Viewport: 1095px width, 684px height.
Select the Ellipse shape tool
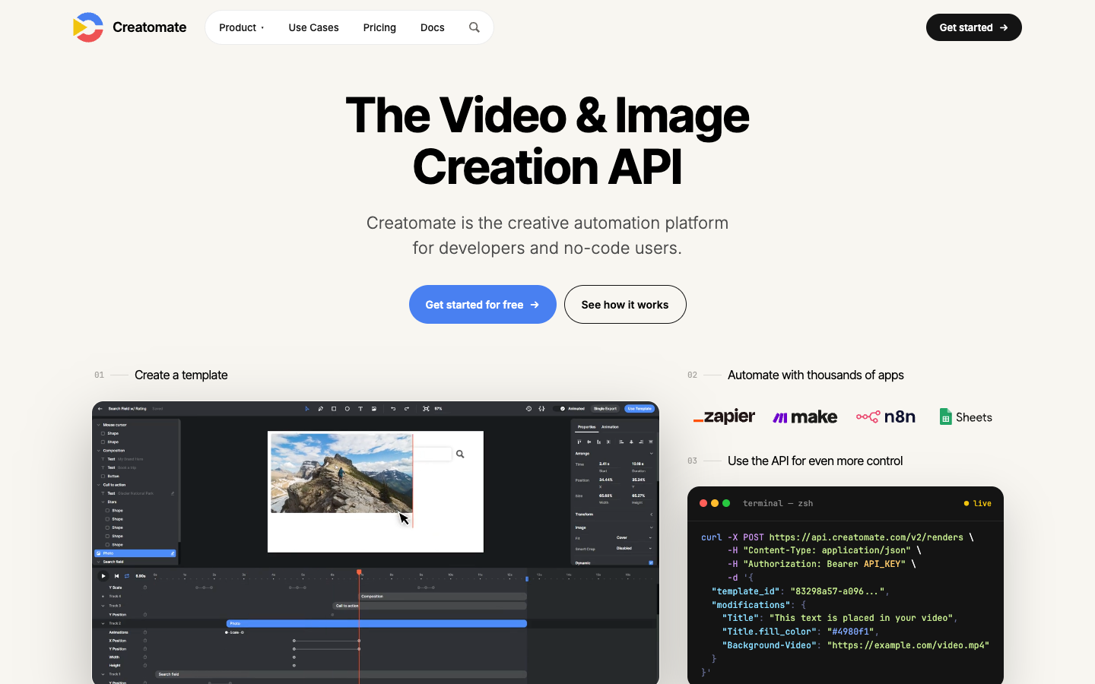348,409
